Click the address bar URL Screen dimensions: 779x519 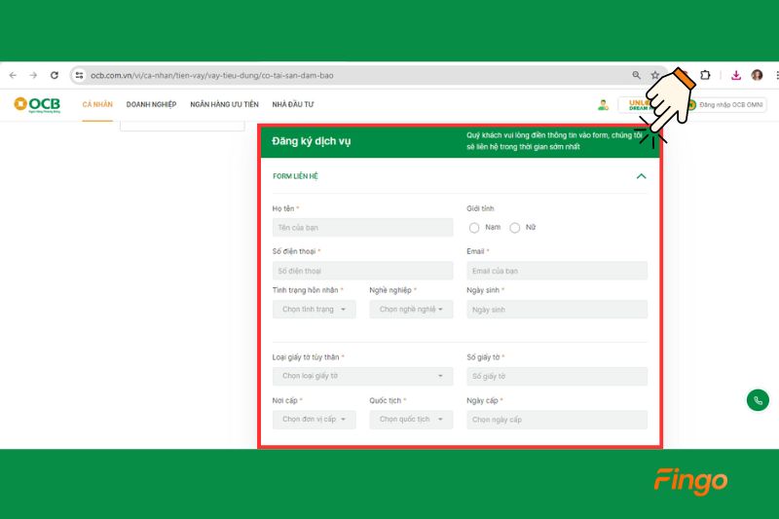(x=211, y=76)
